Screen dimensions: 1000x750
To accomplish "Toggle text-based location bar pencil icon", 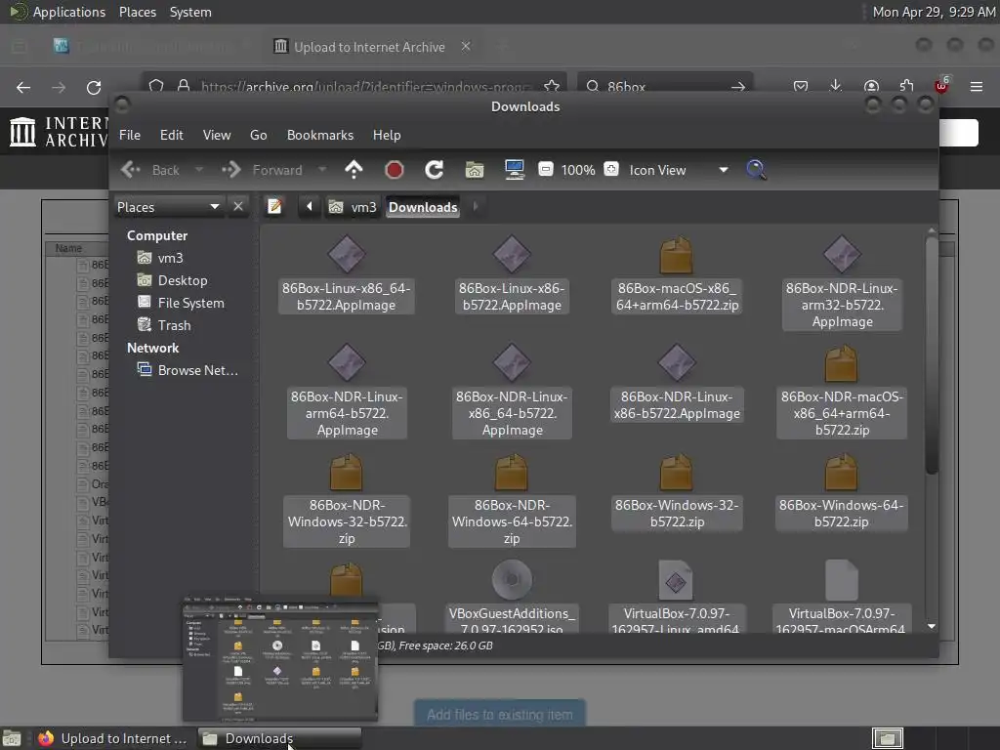I will point(274,207).
